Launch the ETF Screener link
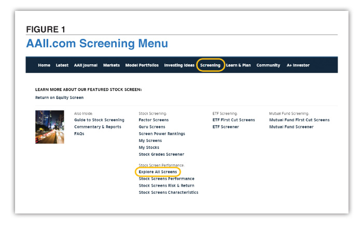The height and width of the screenshot is (228, 363). click(226, 127)
